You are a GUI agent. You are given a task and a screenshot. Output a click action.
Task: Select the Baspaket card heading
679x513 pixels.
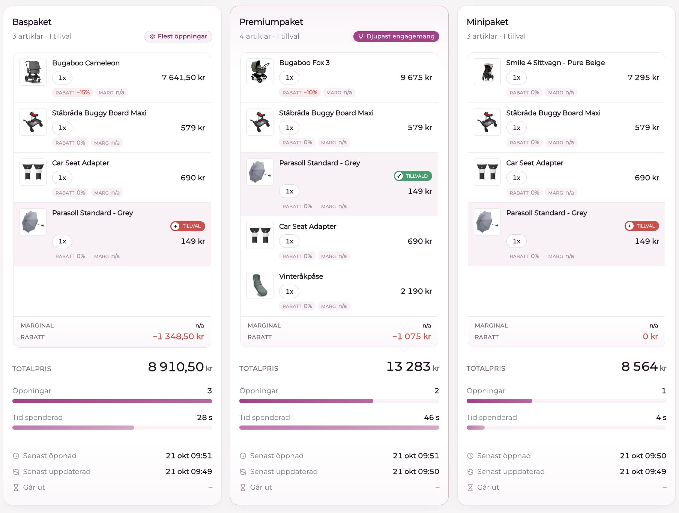point(32,22)
